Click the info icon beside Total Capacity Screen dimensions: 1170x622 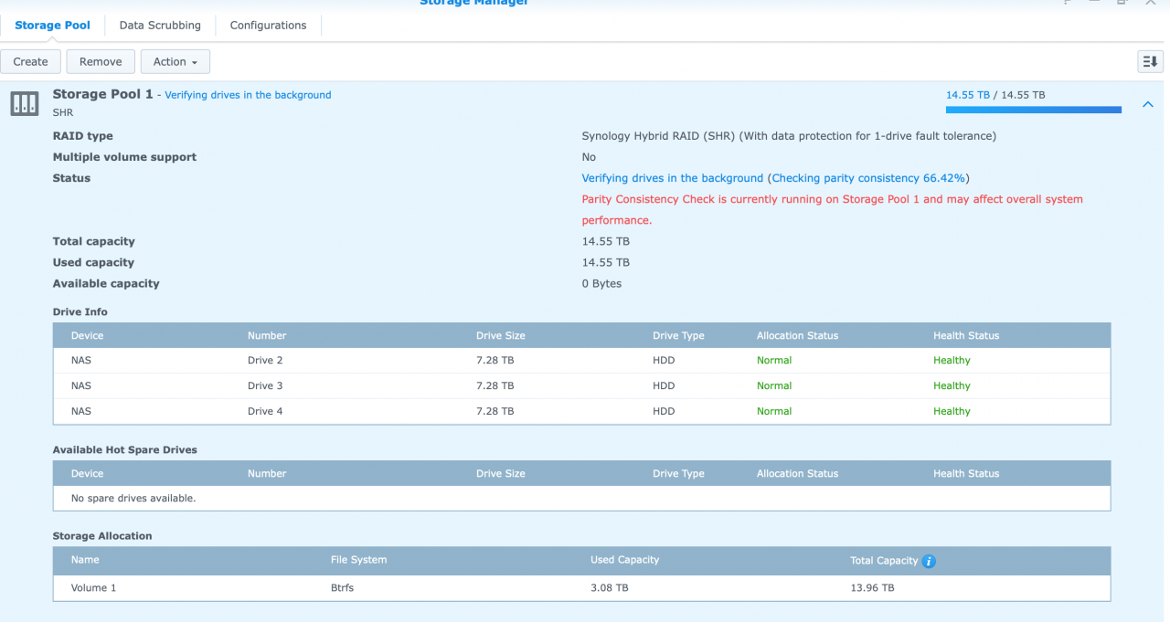pyautogui.click(x=929, y=561)
